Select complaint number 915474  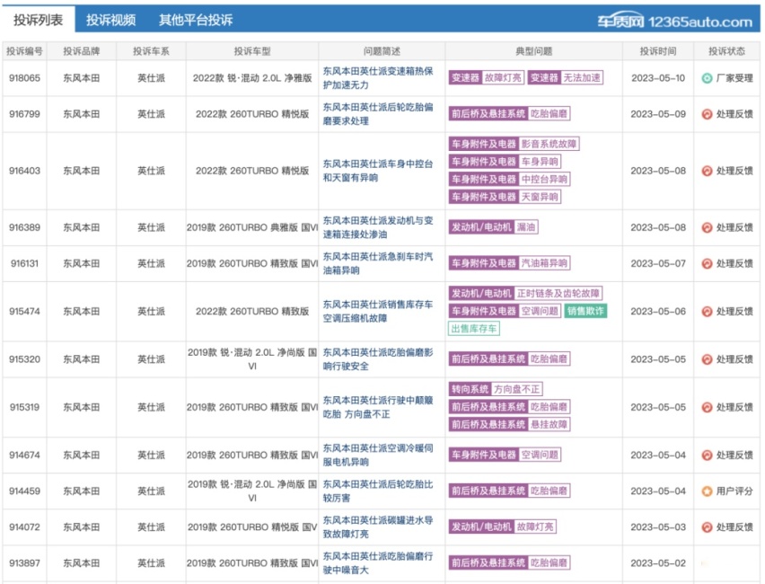pyautogui.click(x=24, y=312)
